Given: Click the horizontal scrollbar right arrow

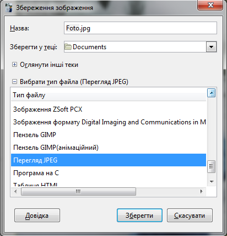Looking at the screenshot, I should [202, 191].
